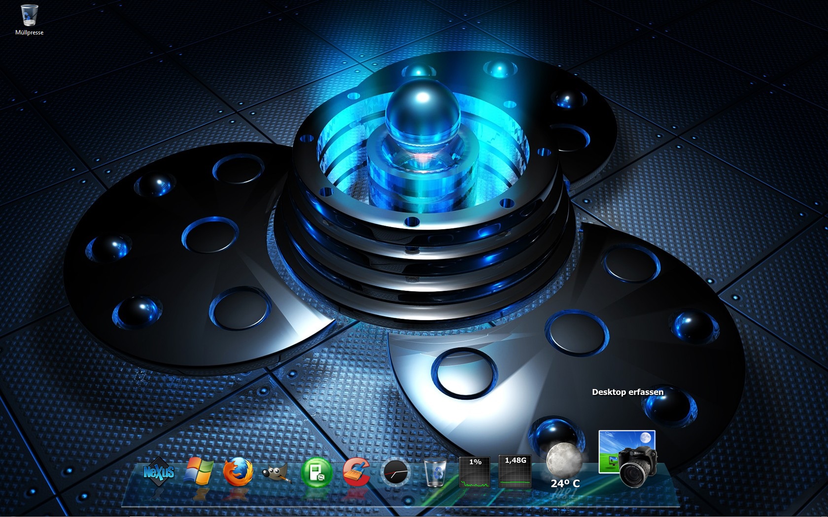828x517 pixels.
Task: Launch the green phone application icon
Action: 316,473
